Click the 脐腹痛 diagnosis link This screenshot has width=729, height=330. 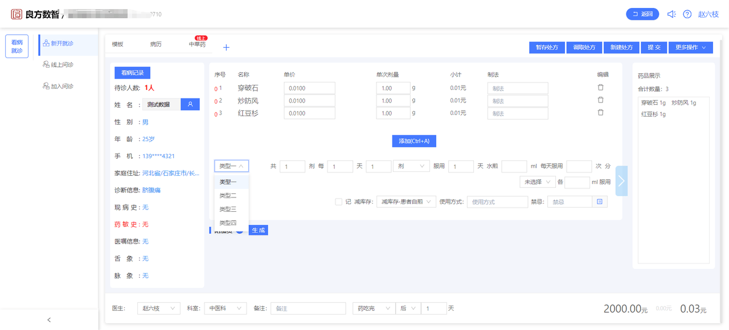click(x=151, y=190)
